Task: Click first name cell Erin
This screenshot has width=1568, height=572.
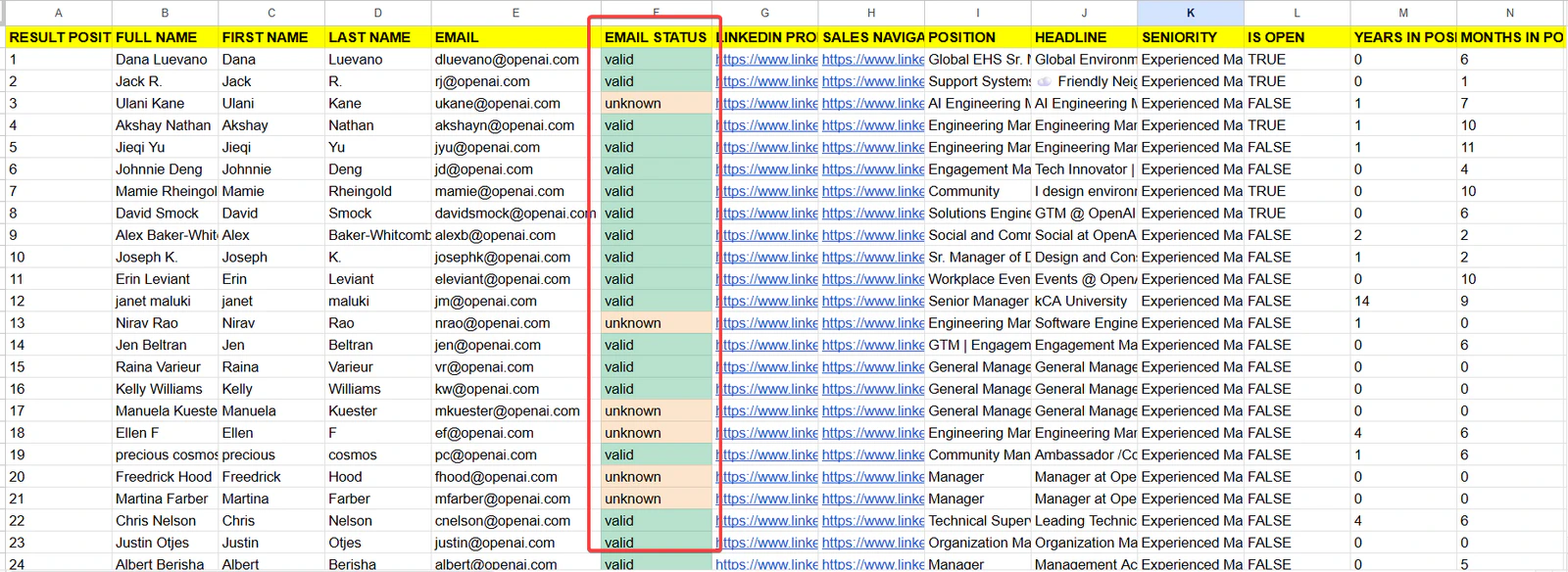Action: coord(271,279)
